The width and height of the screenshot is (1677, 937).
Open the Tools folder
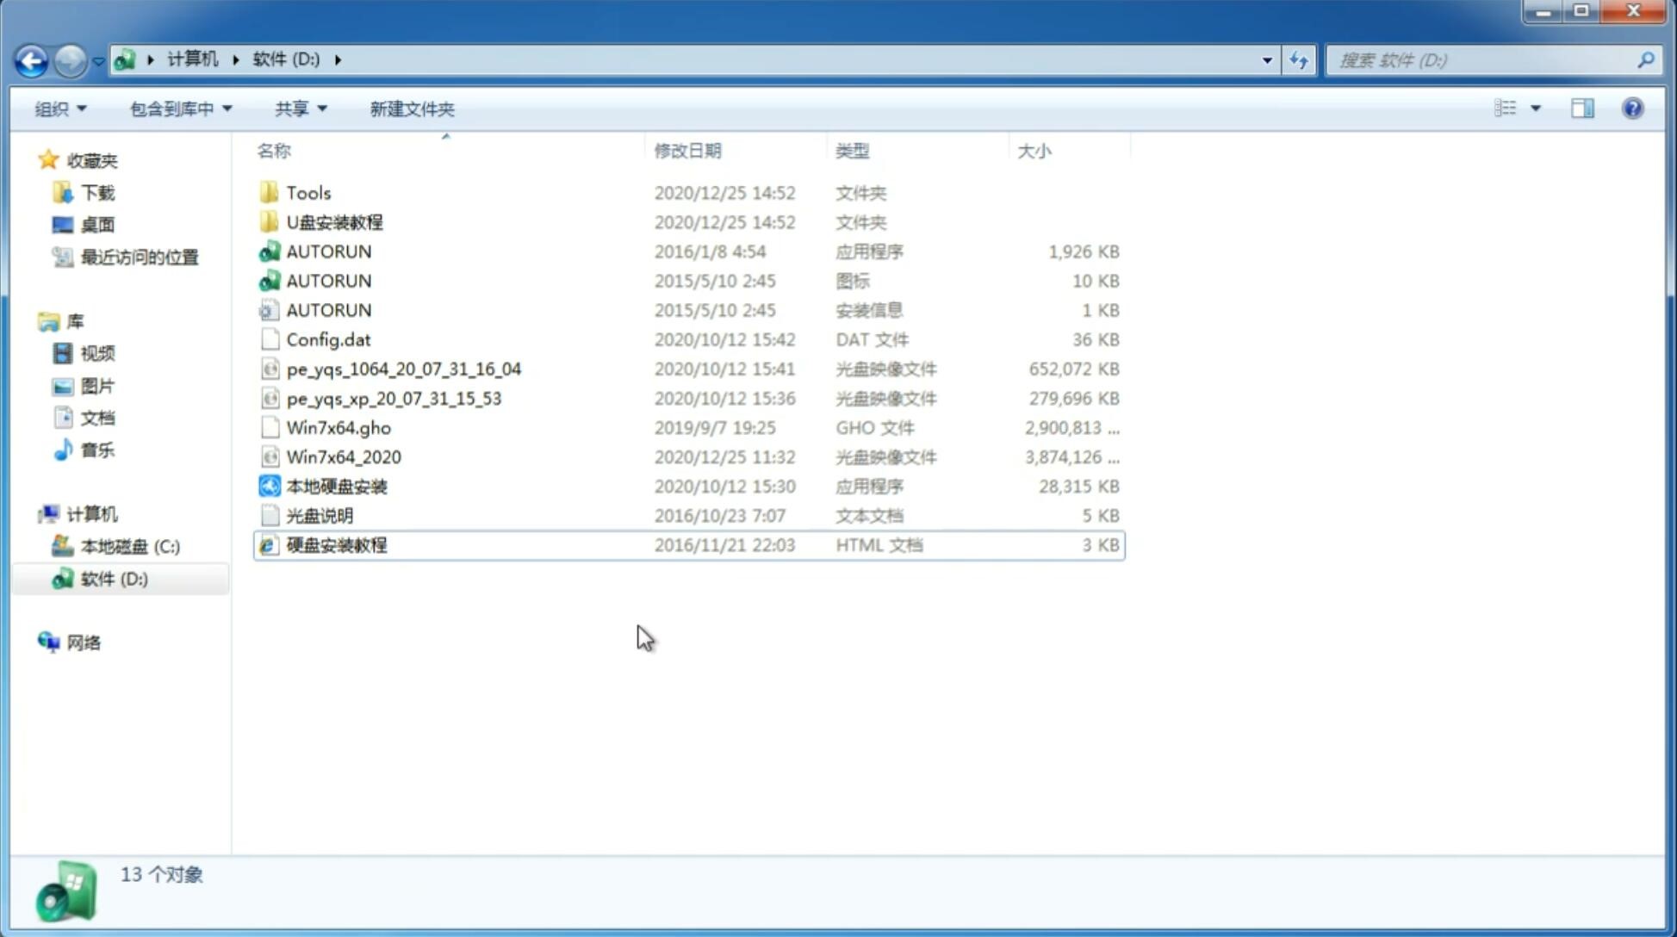pyautogui.click(x=307, y=192)
